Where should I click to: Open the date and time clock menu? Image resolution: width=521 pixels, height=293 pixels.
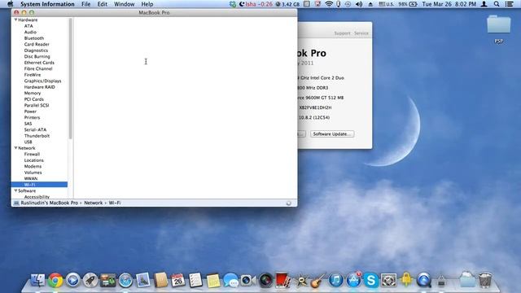[x=449, y=4]
